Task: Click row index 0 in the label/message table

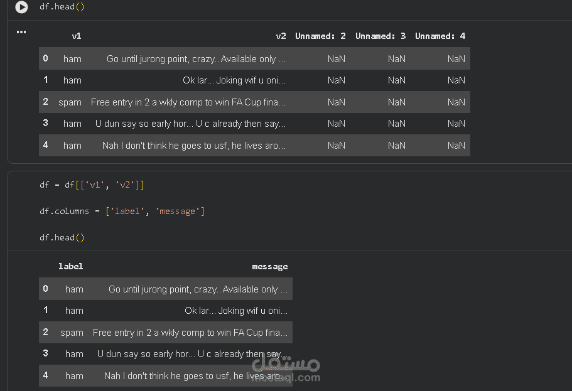Action: pos(46,289)
